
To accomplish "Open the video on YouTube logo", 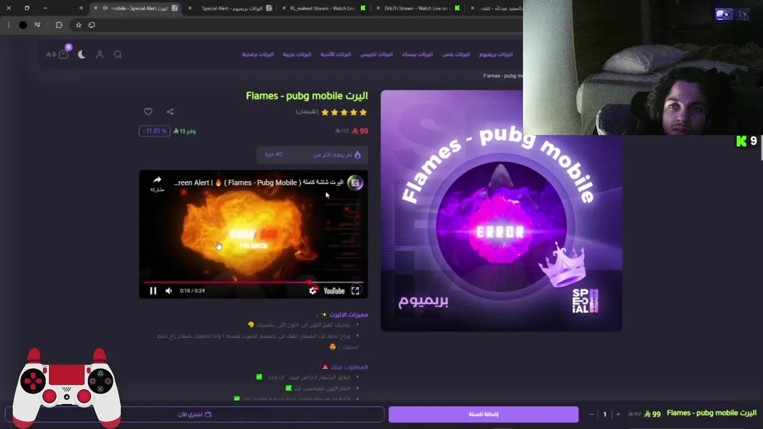I will [334, 291].
